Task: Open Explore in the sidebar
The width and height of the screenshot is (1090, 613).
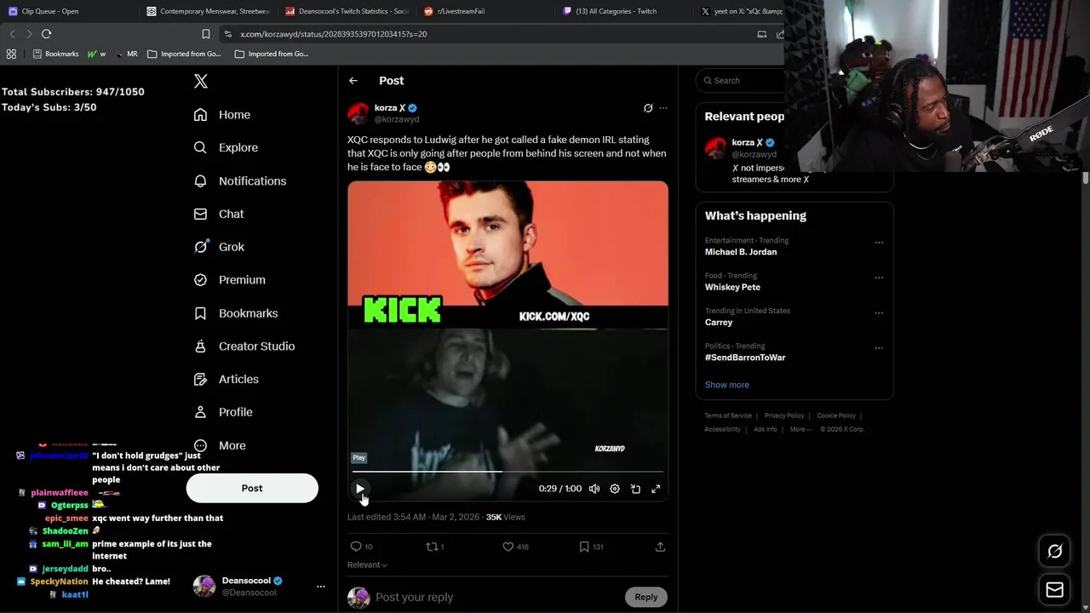Action: (226, 147)
